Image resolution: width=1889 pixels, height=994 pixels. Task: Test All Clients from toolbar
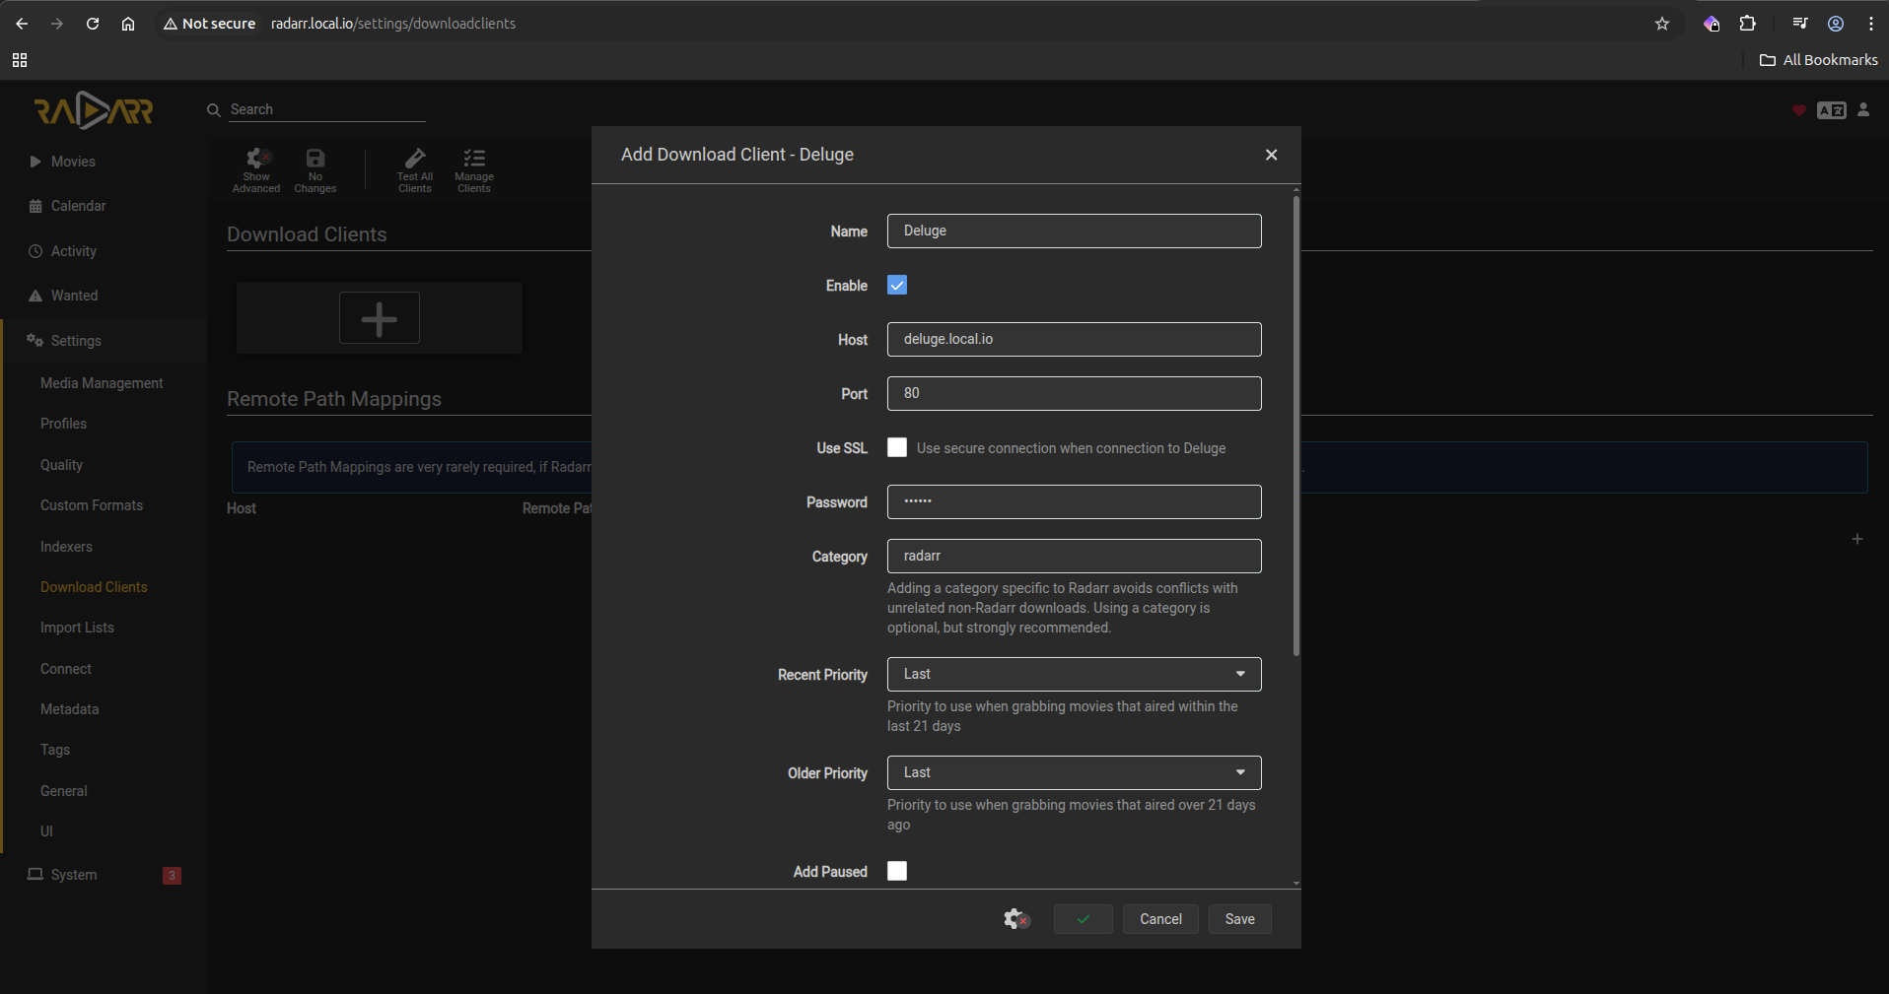pos(415,170)
